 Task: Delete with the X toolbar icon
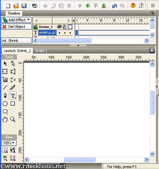pyautogui.click(x=69, y=6)
